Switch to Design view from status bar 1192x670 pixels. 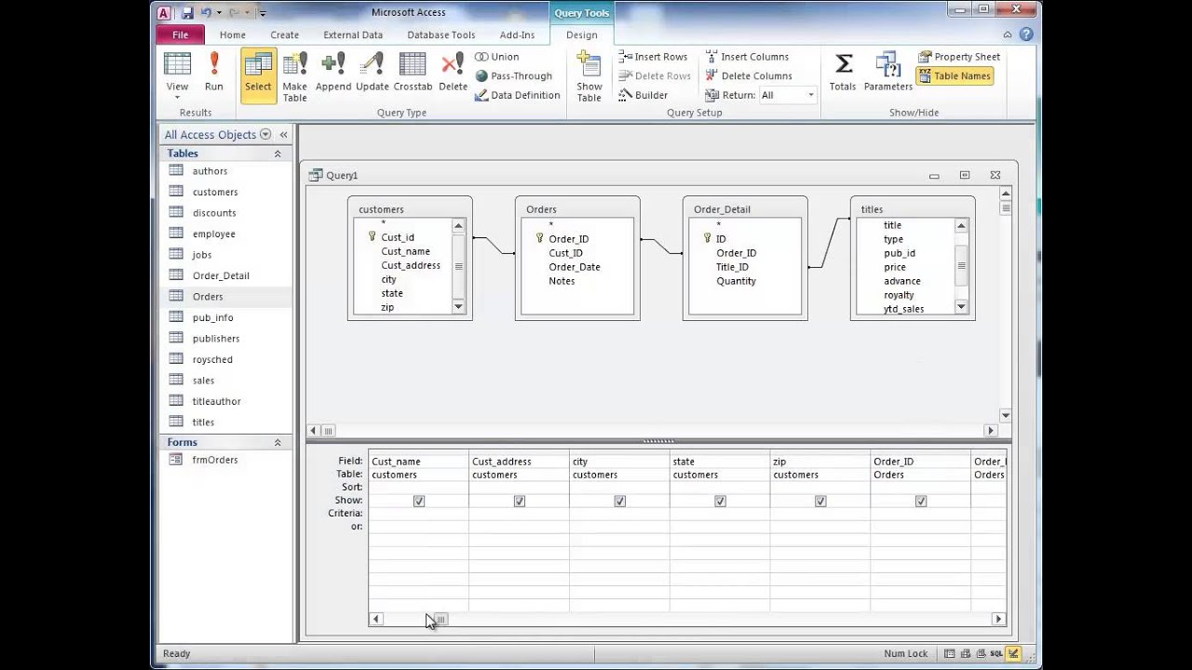tap(1012, 654)
